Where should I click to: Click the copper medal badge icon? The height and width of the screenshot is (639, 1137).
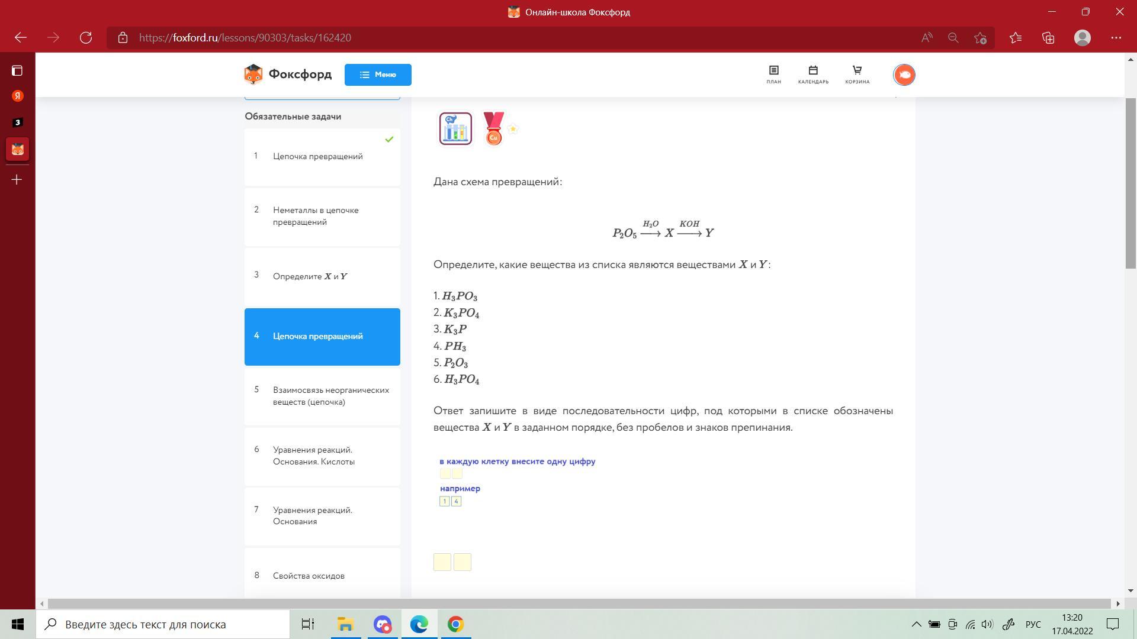point(493,128)
